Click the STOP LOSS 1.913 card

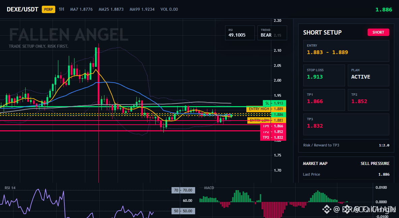click(x=324, y=75)
